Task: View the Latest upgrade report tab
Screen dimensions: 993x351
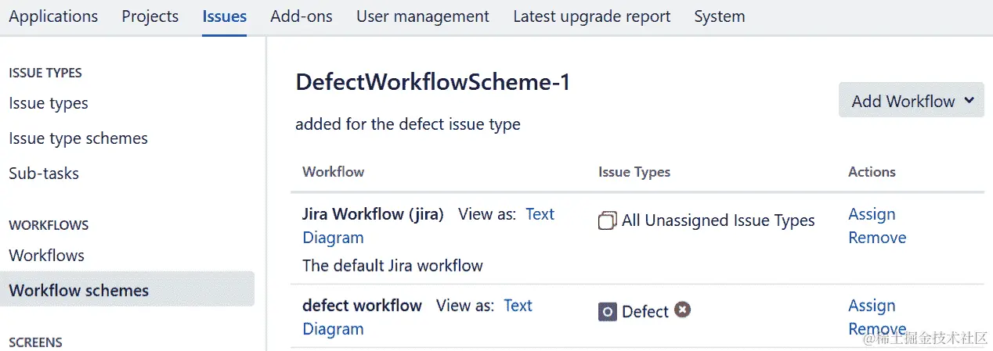Action: [x=592, y=16]
